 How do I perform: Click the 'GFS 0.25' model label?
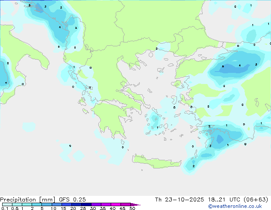pyautogui.click(x=72, y=200)
